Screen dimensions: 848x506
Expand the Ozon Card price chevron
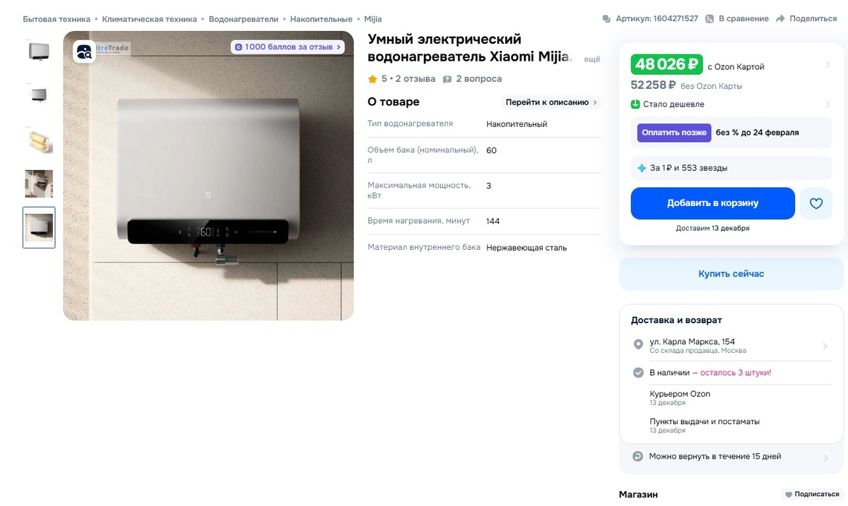click(828, 65)
